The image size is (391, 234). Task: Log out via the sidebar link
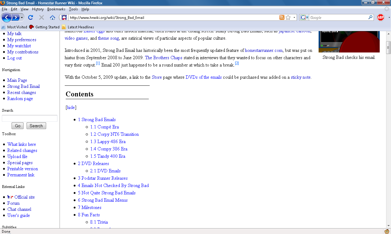[x=15, y=58]
